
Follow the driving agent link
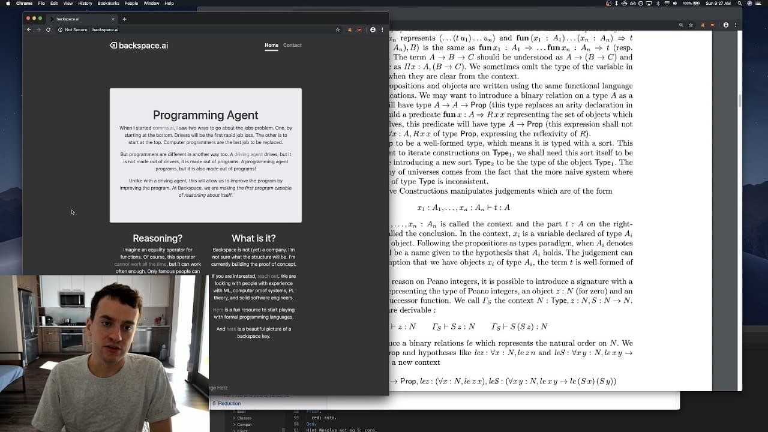tap(248, 154)
